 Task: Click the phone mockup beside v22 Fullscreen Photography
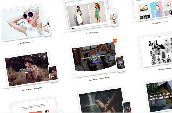[53, 73]
